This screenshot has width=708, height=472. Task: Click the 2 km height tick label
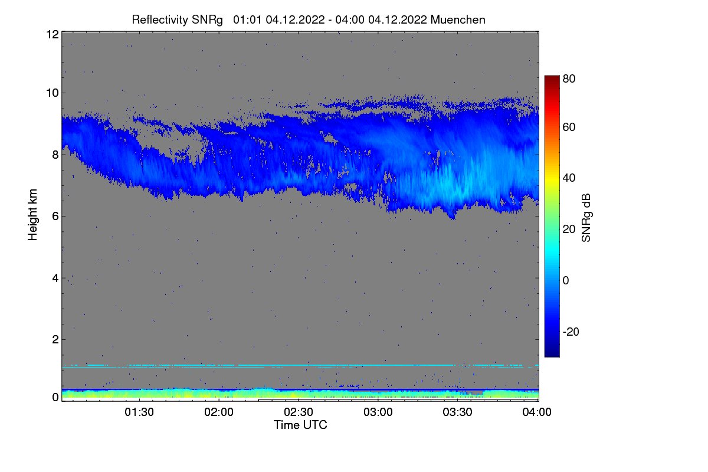(x=55, y=339)
